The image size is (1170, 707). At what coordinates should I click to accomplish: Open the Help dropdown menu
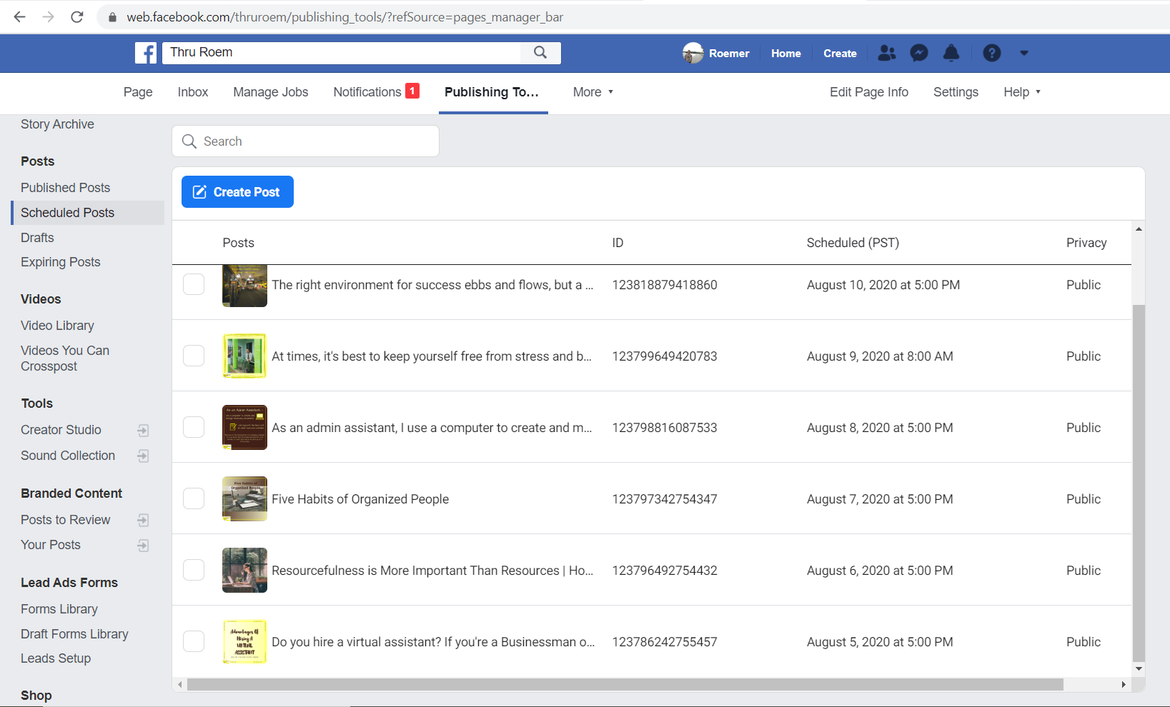pos(1021,92)
